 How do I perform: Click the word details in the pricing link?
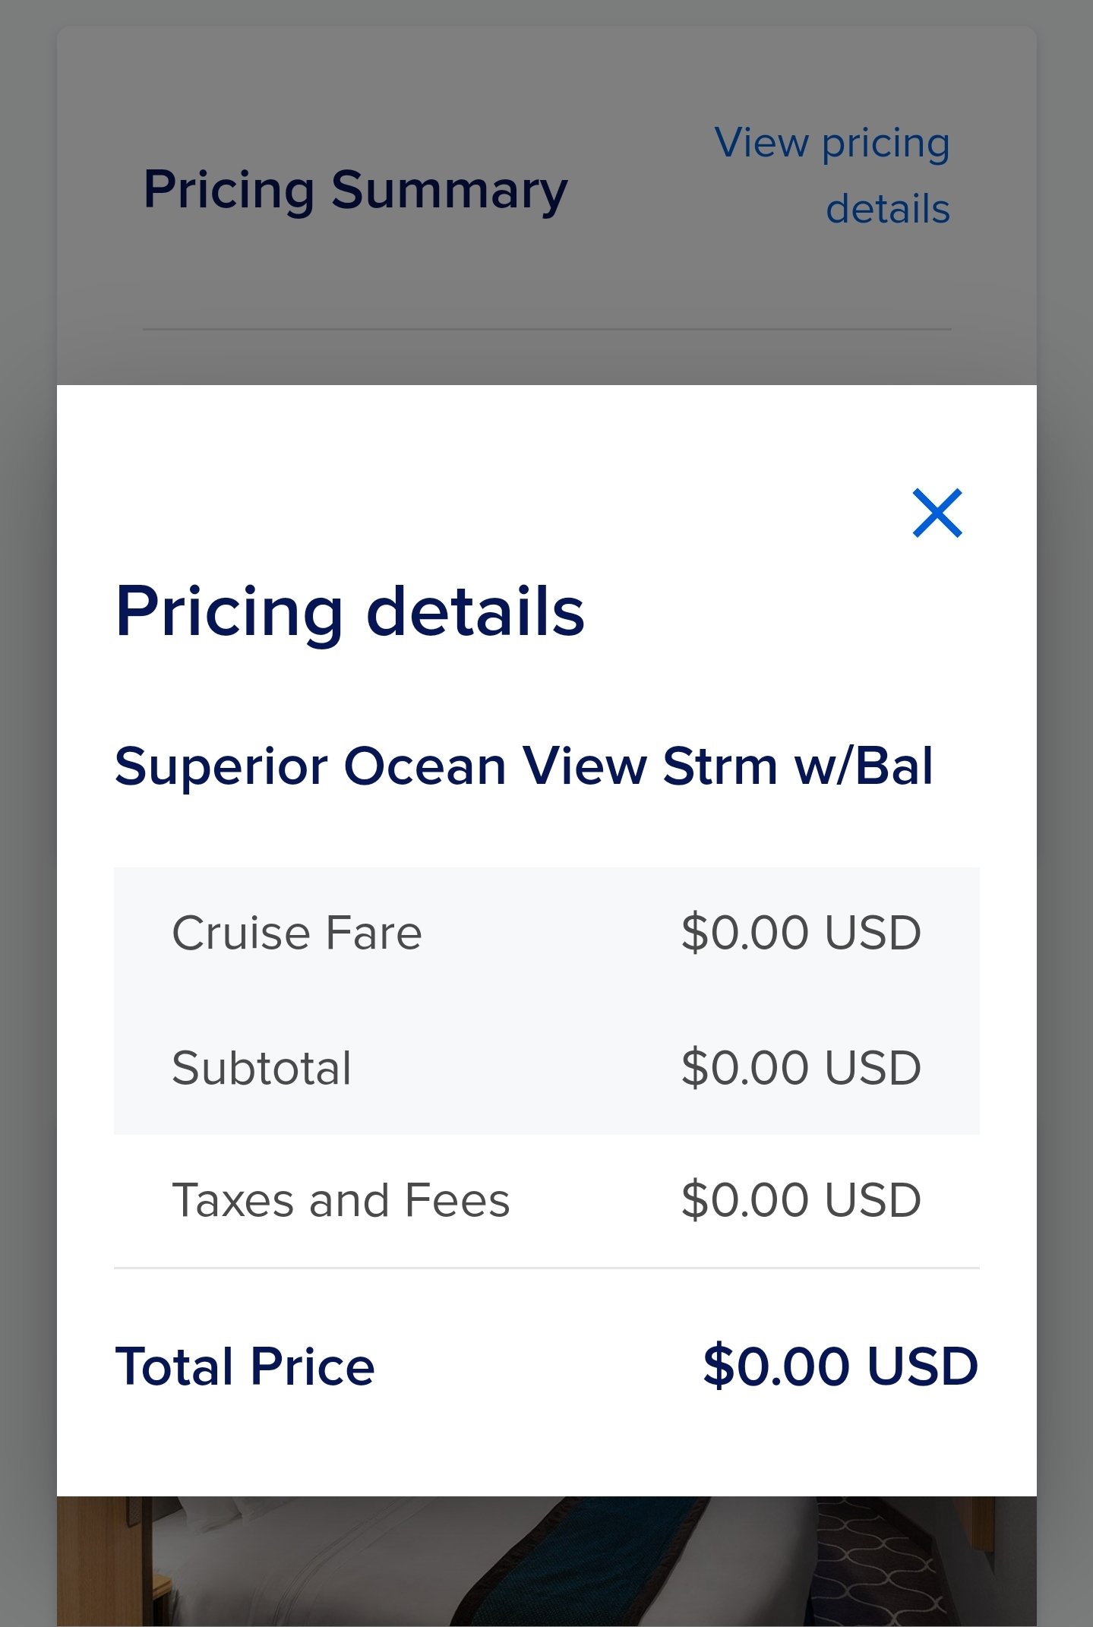[888, 209]
